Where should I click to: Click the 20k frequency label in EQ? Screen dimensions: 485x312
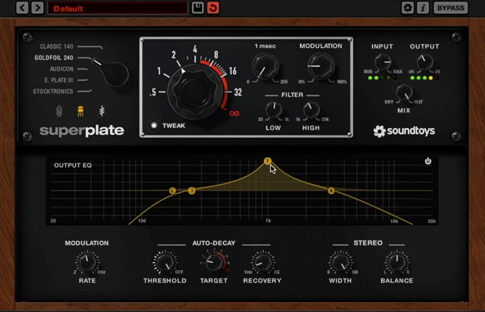tap(431, 221)
